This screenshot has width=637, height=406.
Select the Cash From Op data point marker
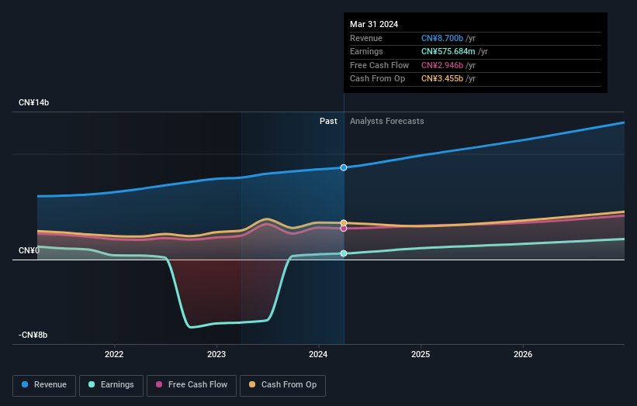pyautogui.click(x=344, y=222)
